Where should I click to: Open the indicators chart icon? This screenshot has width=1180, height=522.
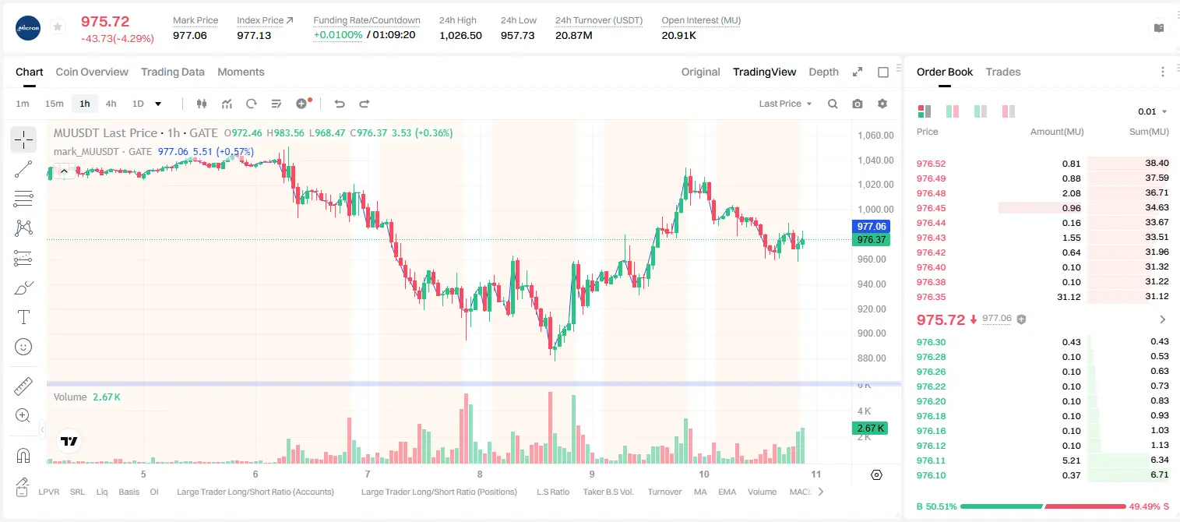click(x=227, y=104)
